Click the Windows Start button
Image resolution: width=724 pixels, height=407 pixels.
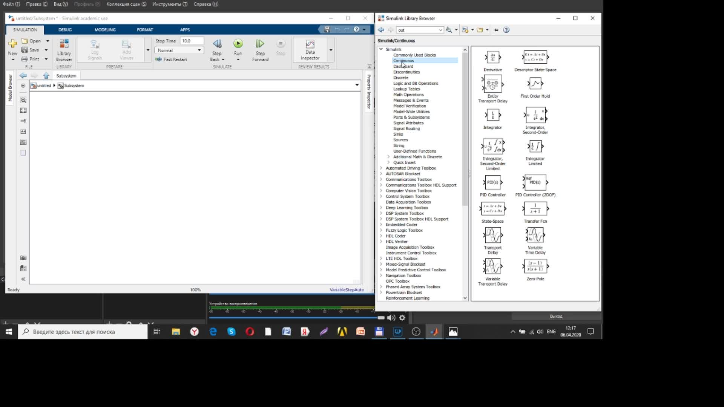(9, 332)
